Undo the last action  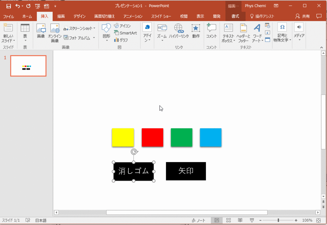tap(18, 6)
